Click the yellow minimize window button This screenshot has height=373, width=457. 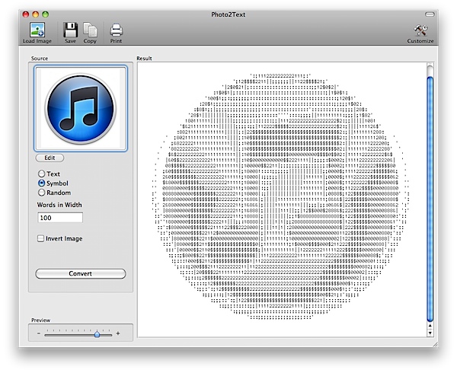coord(36,14)
